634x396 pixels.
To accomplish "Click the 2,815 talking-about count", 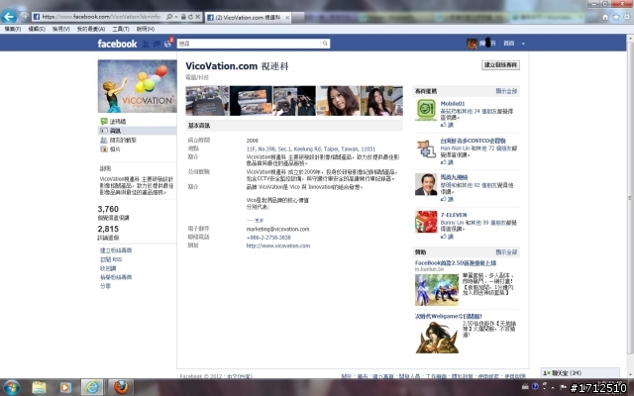I will click(x=108, y=229).
